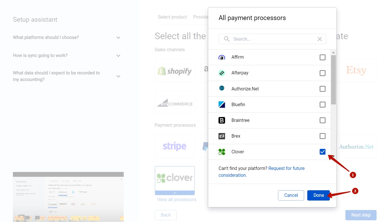Open the setup assistant video thumbnail
The height and width of the screenshot is (222, 380).
point(68,197)
